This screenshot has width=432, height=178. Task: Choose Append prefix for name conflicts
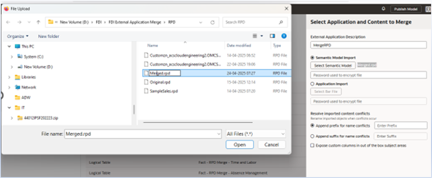[x=312, y=126]
